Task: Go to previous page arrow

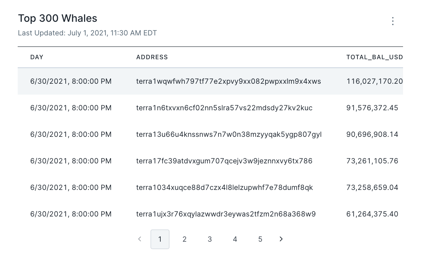Action: (x=140, y=239)
